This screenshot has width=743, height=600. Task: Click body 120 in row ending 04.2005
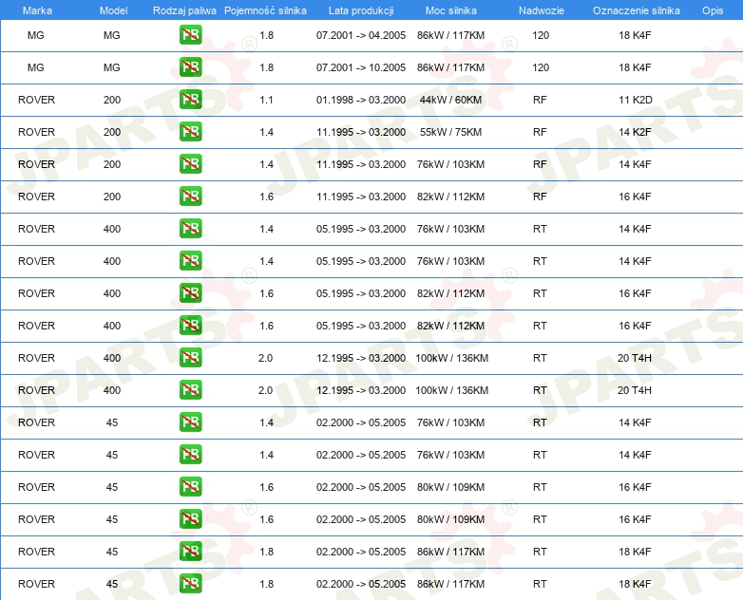(541, 35)
